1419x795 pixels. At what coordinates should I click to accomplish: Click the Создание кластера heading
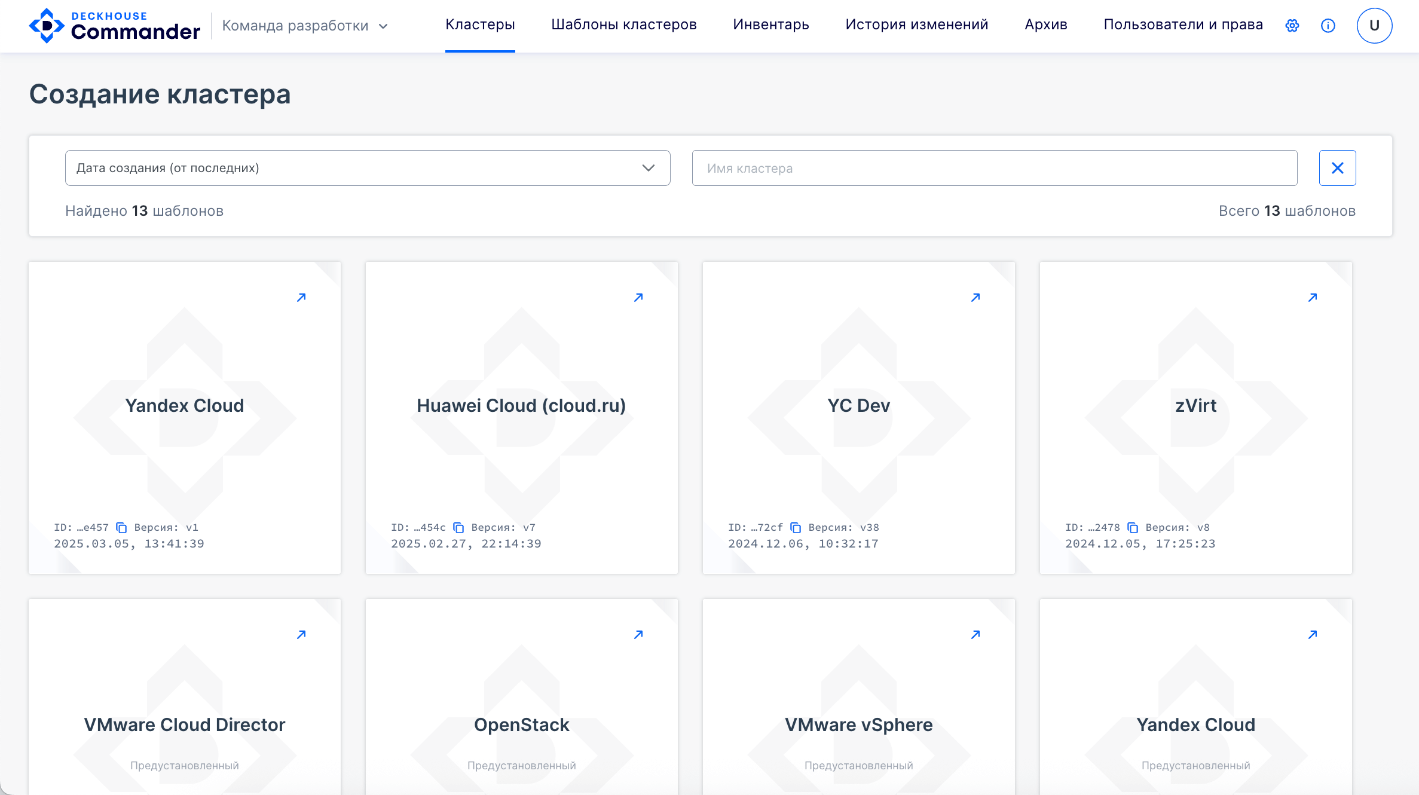pos(160,94)
